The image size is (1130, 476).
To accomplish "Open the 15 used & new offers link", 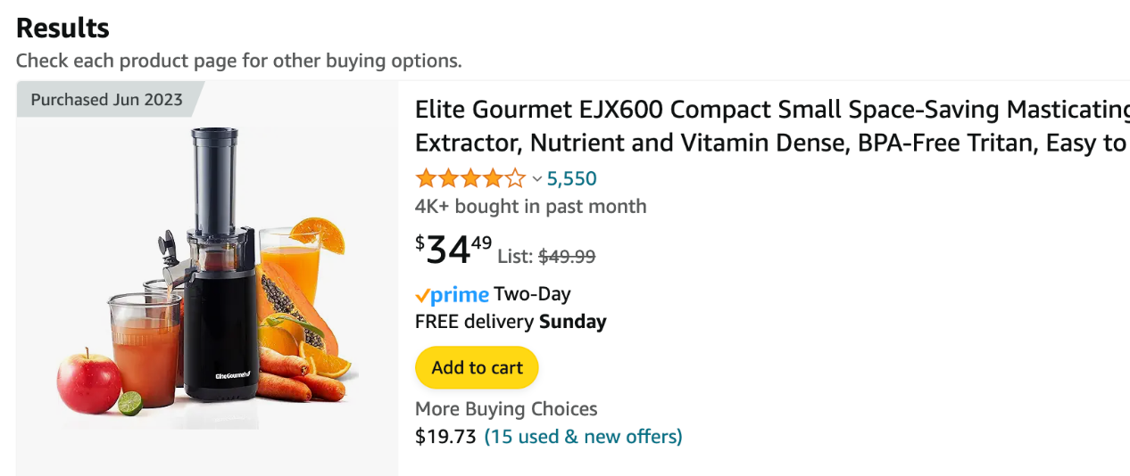I will 583,437.
